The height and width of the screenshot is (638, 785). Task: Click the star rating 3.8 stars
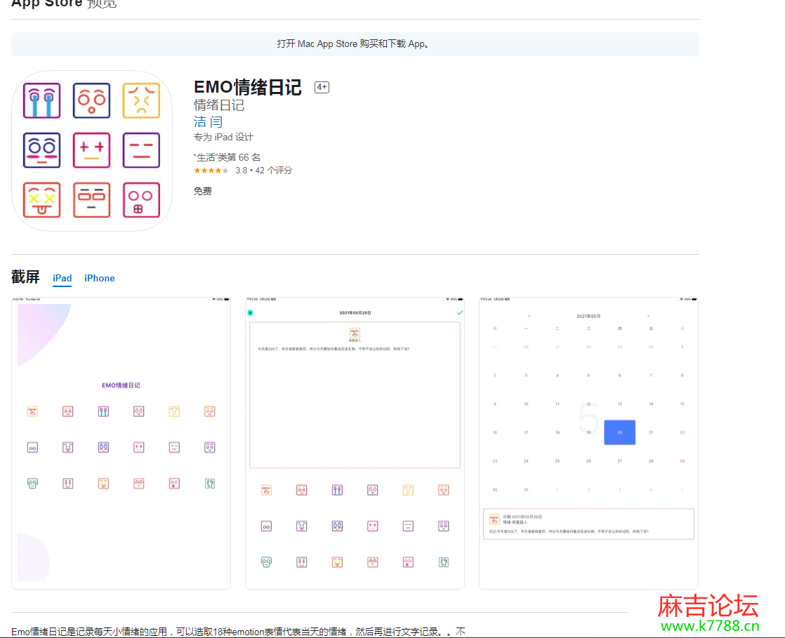coord(211,171)
